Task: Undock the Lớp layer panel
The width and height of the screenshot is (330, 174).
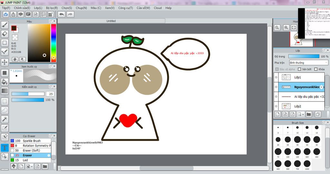Action: tap(324, 51)
